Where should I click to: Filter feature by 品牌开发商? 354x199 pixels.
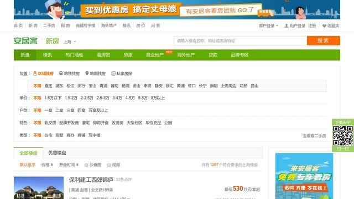(x=69, y=123)
